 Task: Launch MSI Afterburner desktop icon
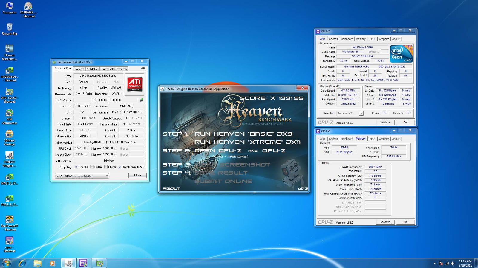point(9,117)
